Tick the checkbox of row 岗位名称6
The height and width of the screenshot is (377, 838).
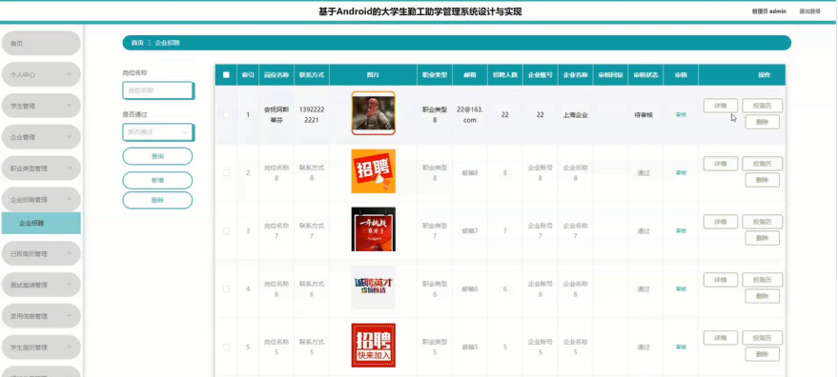click(x=226, y=288)
